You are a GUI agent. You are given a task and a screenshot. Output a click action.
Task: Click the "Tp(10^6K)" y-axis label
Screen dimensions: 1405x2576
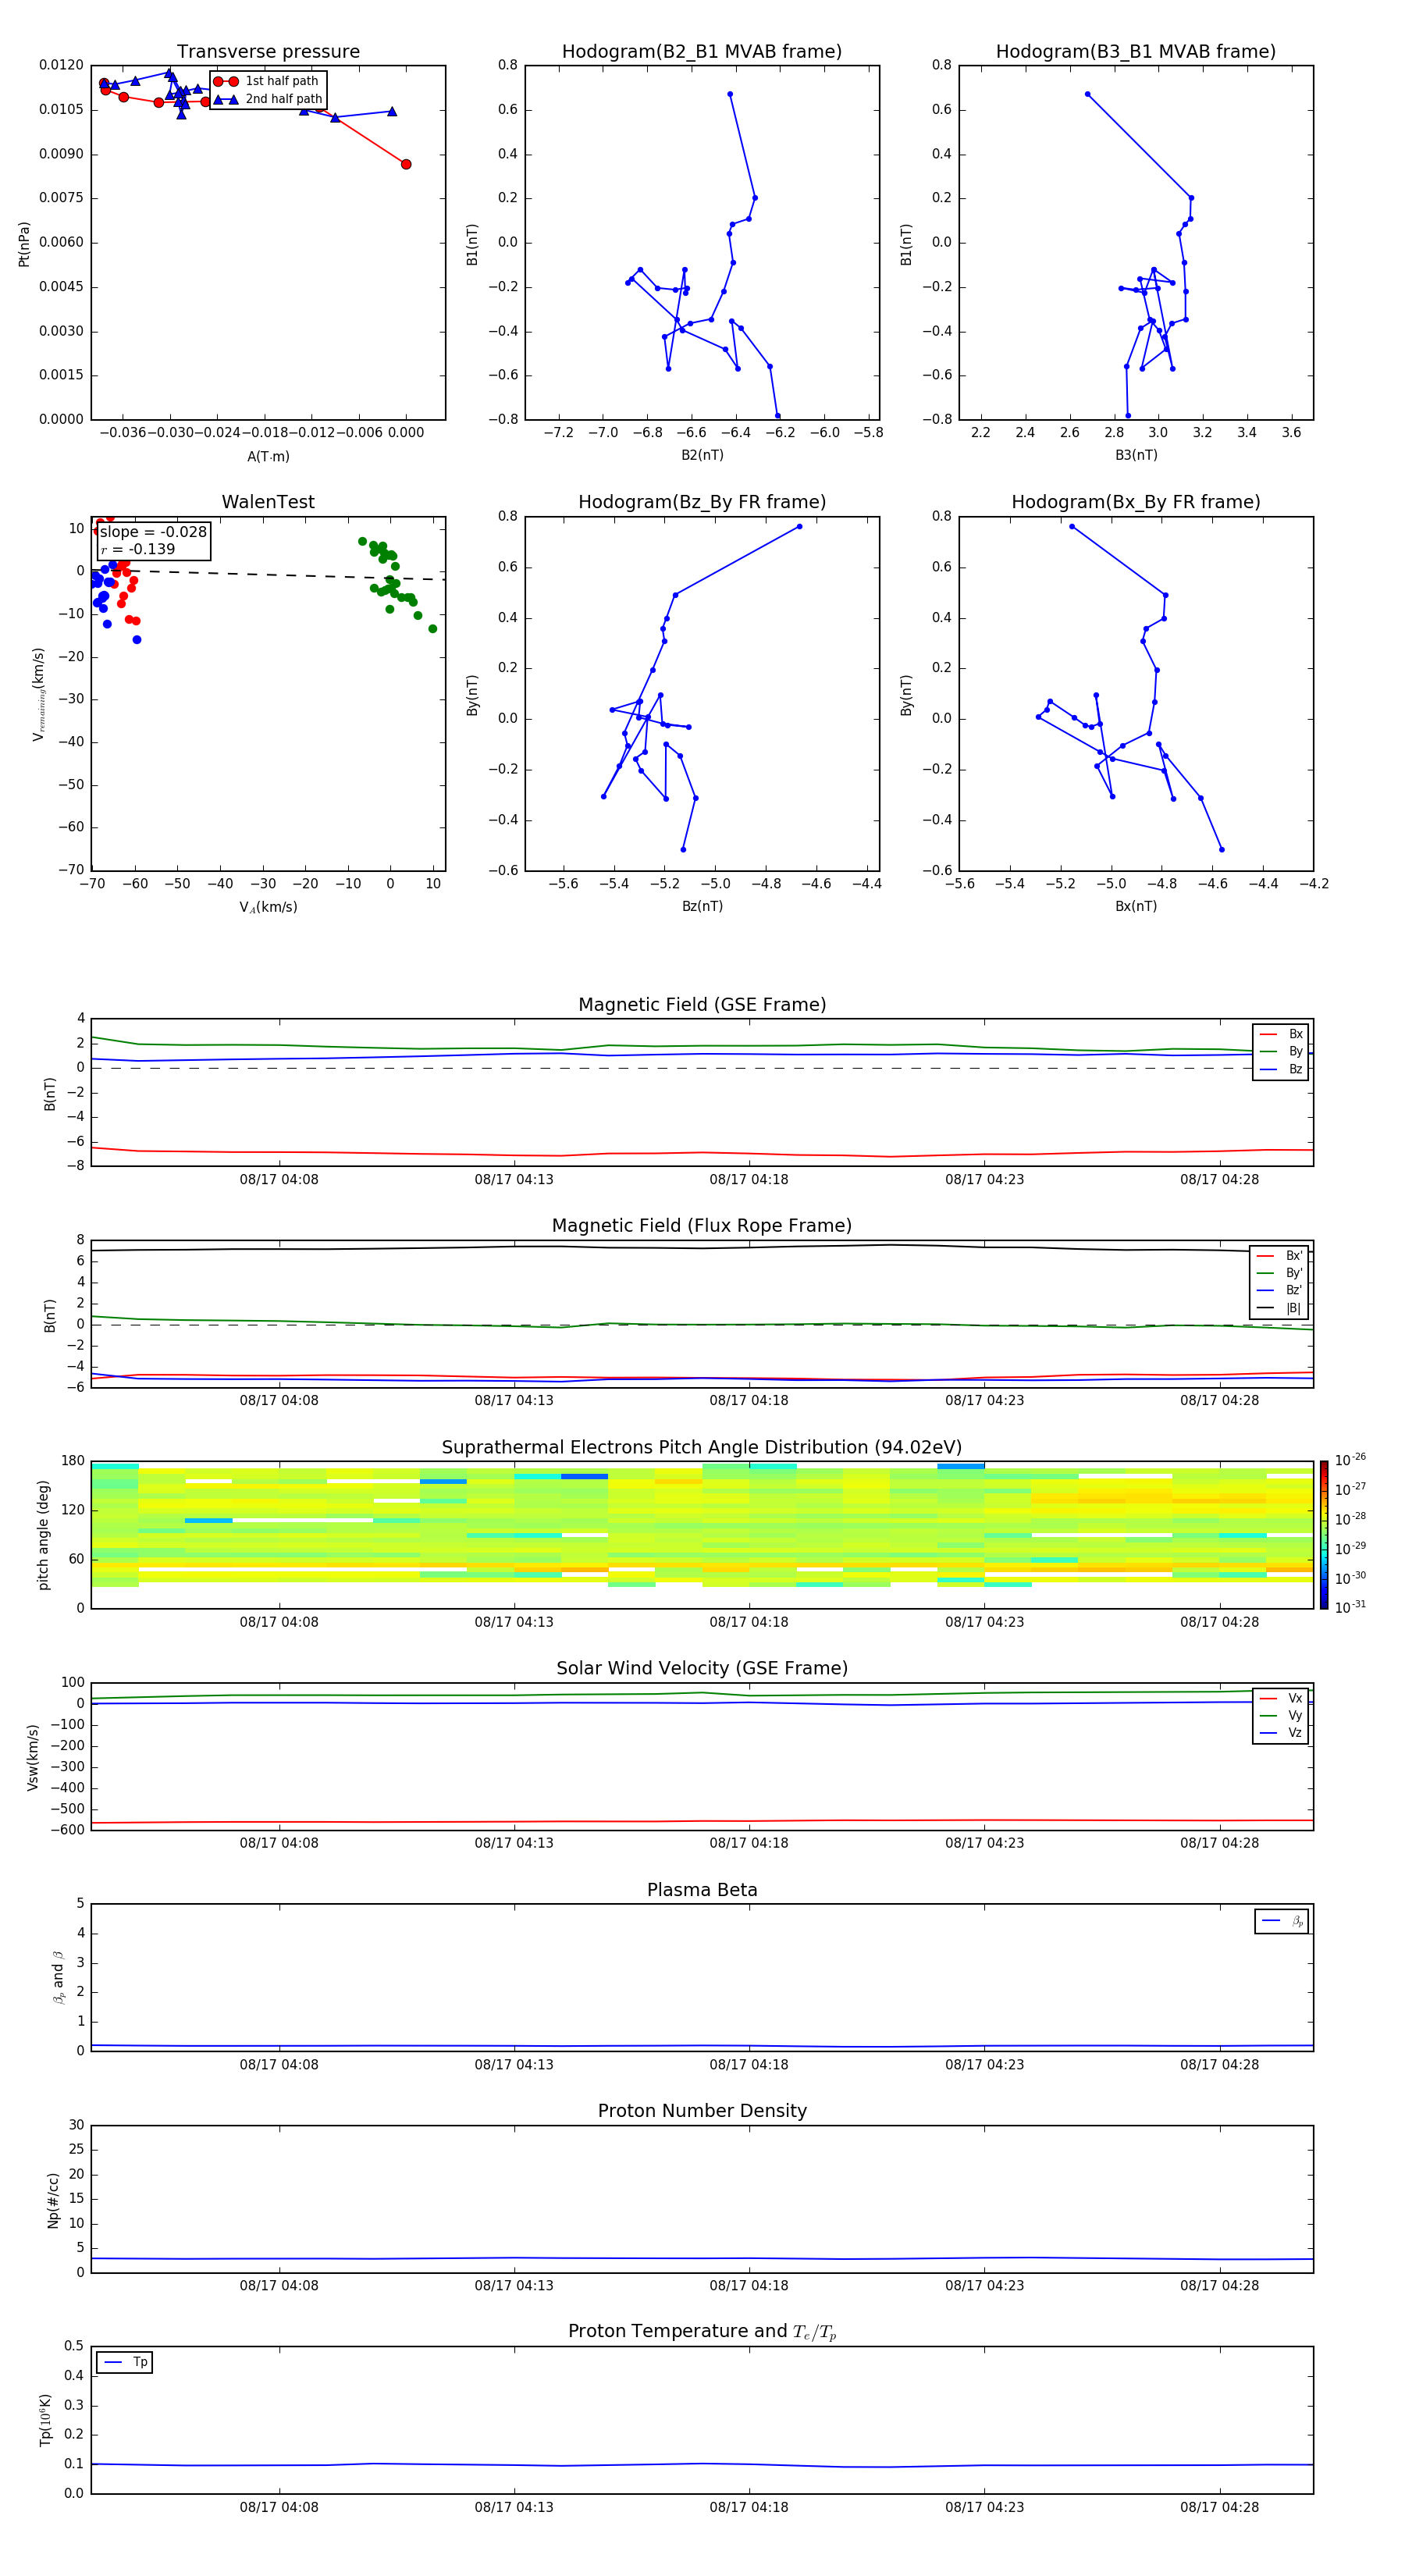(45, 2420)
